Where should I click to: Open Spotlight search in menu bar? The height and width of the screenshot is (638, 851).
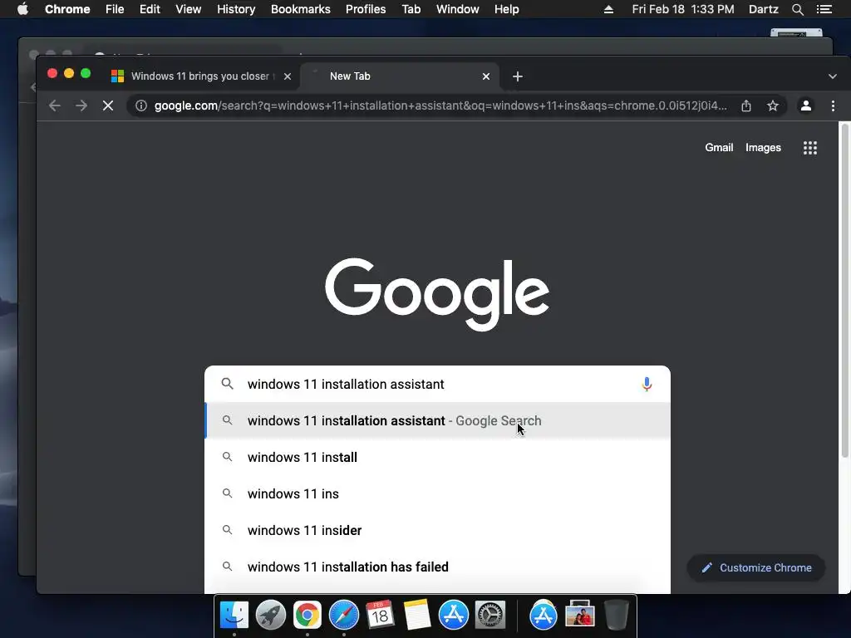(797, 9)
